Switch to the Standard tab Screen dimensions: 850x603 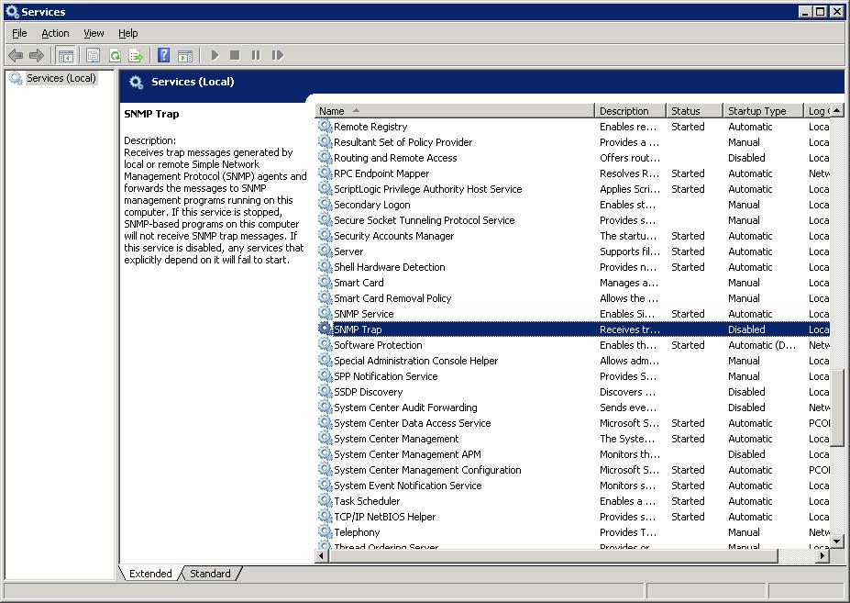click(210, 574)
